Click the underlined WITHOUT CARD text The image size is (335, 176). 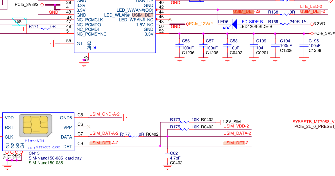(48, 148)
